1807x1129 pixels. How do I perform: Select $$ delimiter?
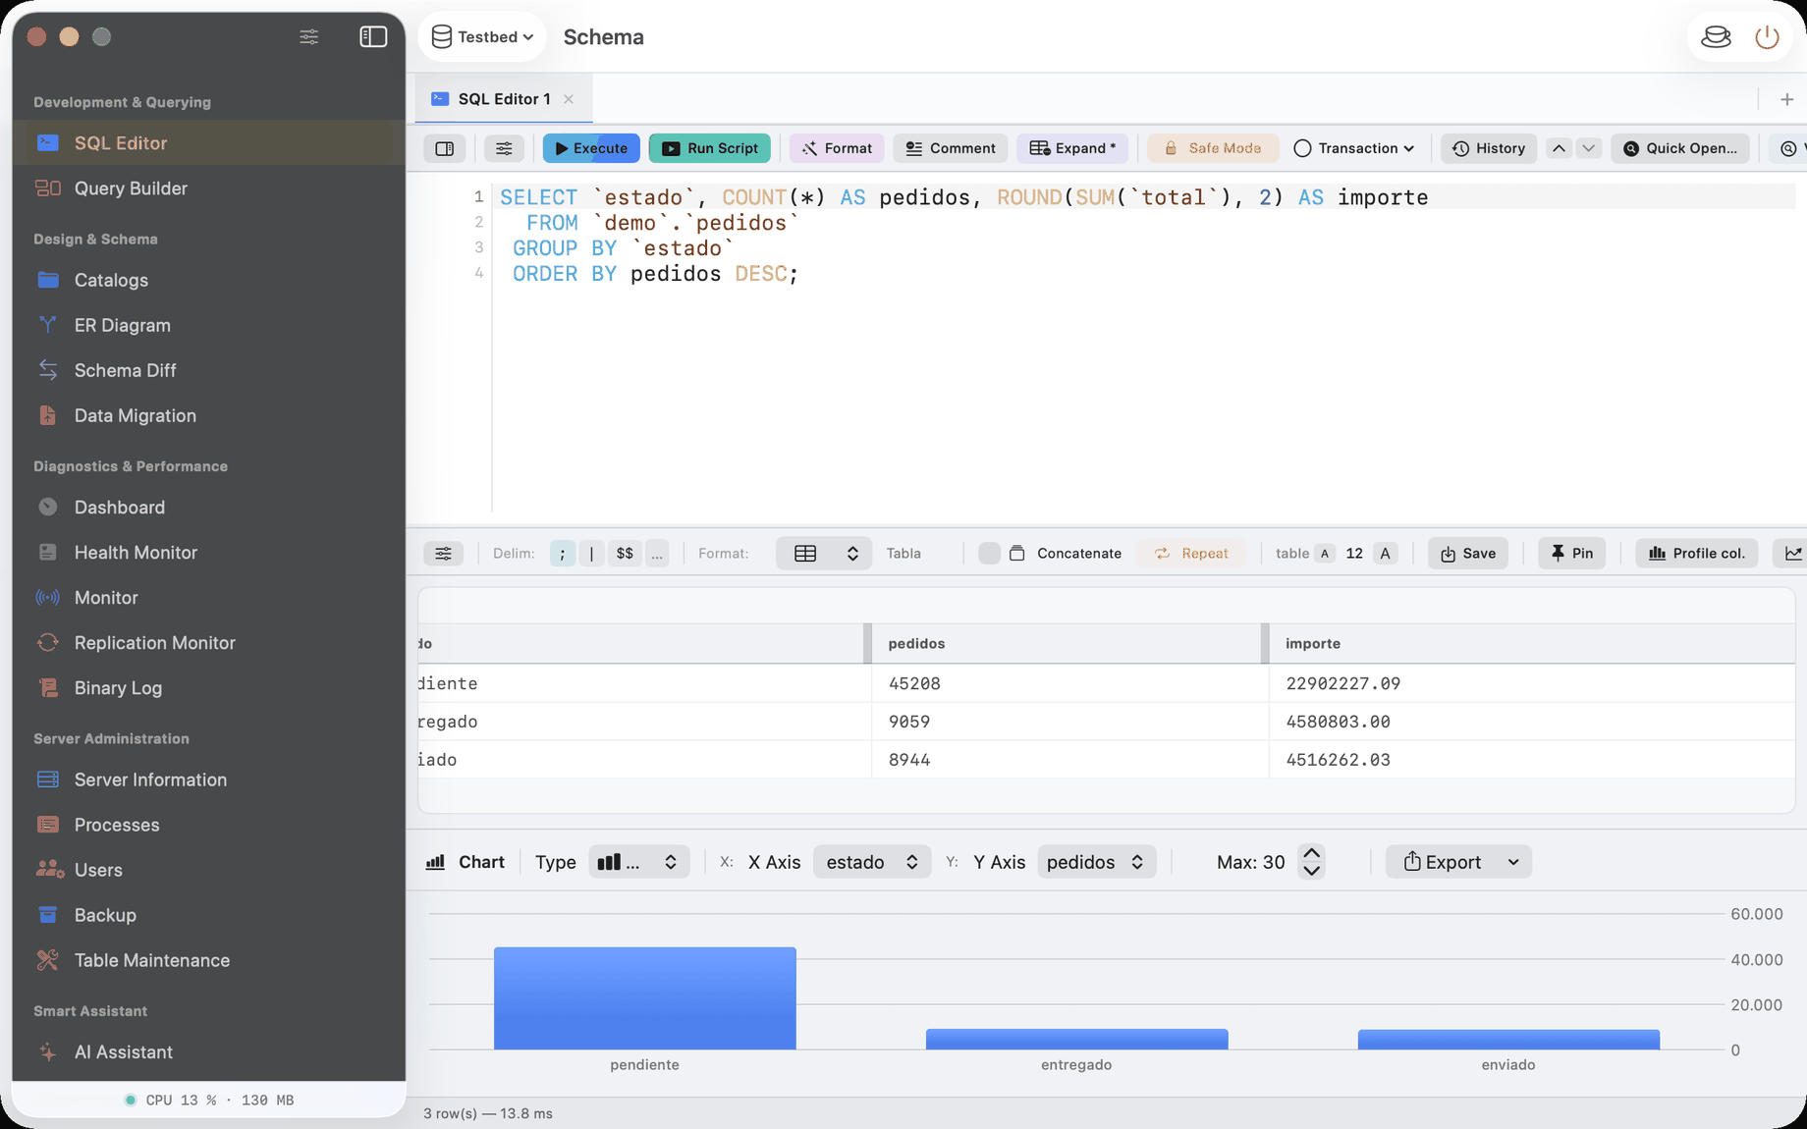click(x=625, y=554)
